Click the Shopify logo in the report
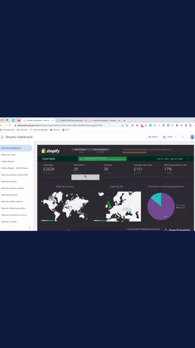Viewport: 195px width, 348px height. coord(51,151)
